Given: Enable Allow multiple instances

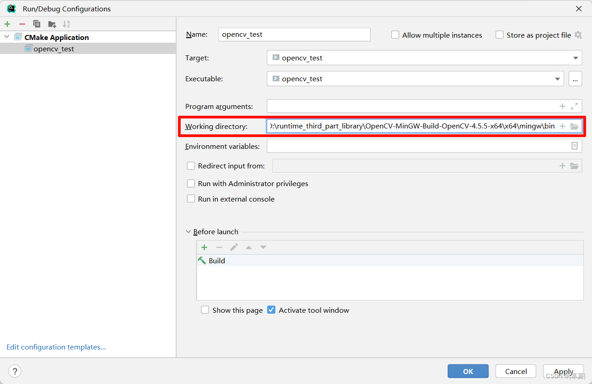Looking at the screenshot, I should pos(395,35).
